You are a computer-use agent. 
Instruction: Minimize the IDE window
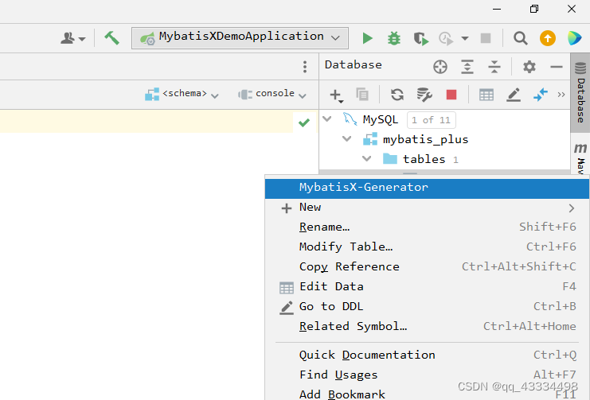point(497,9)
